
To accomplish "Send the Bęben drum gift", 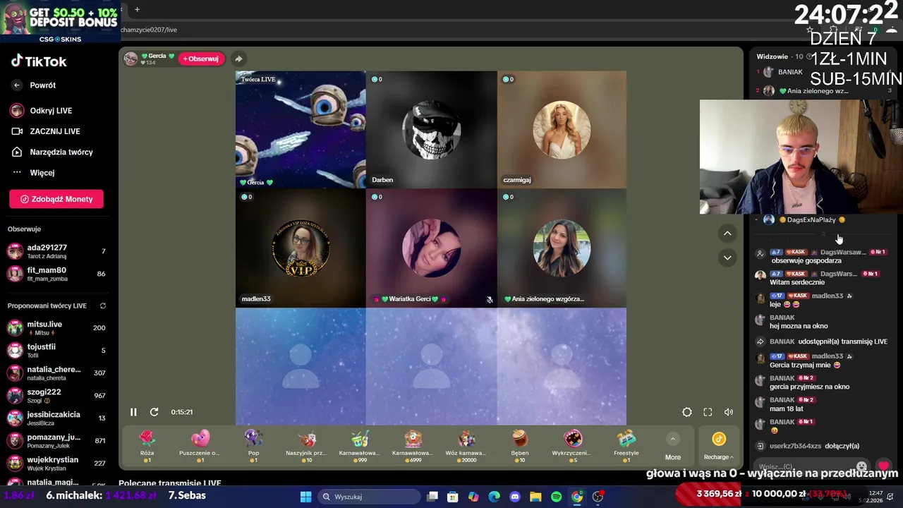I will pos(519,446).
